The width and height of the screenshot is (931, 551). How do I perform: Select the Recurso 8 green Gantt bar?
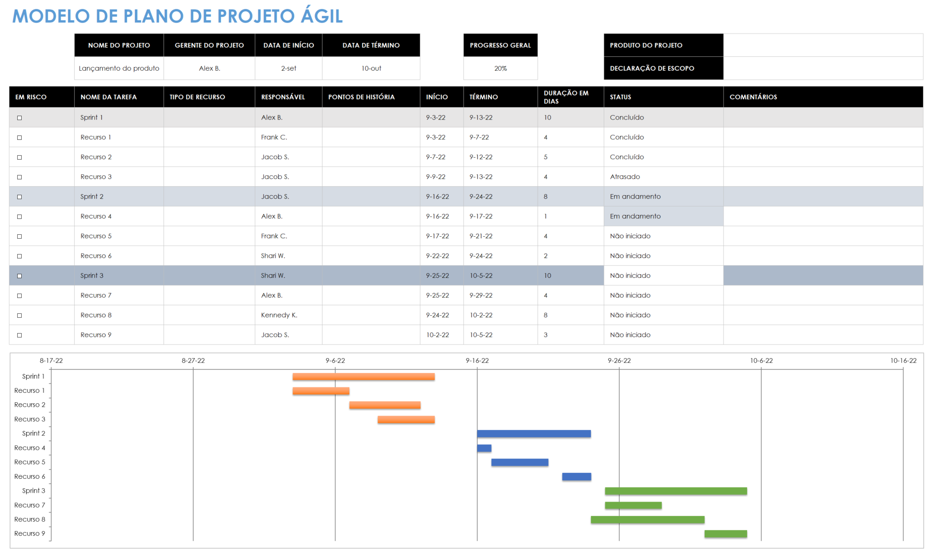(648, 520)
